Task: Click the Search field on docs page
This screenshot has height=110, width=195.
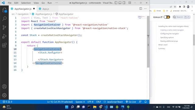Action: tap(182, 17)
